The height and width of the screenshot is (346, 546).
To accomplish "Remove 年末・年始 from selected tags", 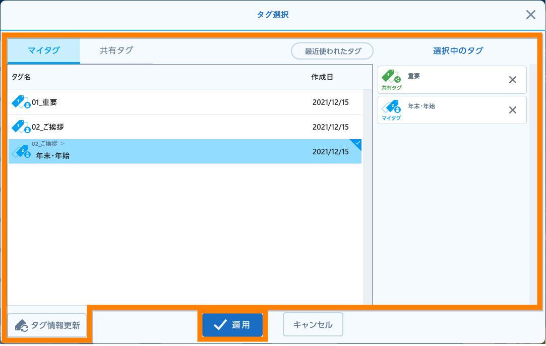I will [512, 110].
